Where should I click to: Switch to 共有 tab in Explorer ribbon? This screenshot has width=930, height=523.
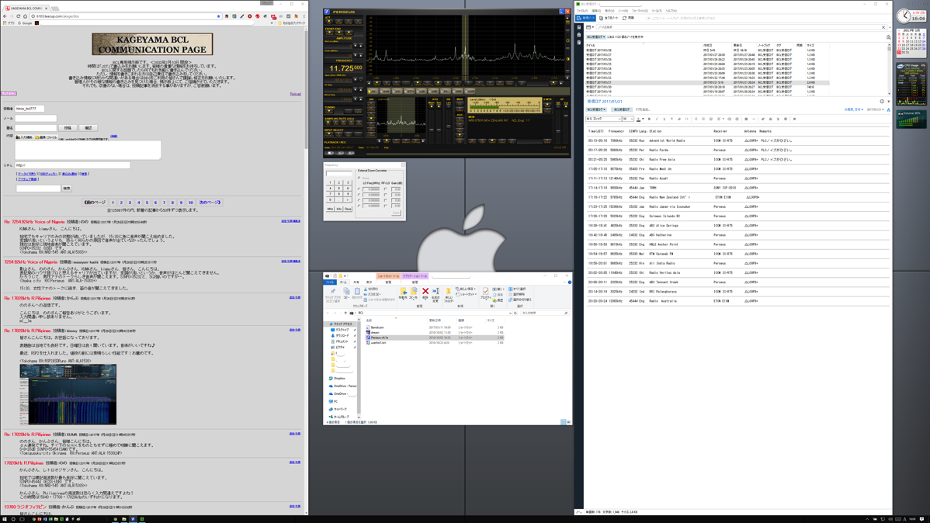[x=356, y=282]
